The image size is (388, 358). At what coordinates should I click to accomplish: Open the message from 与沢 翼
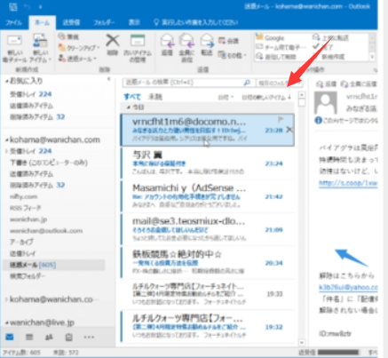pos(208,163)
